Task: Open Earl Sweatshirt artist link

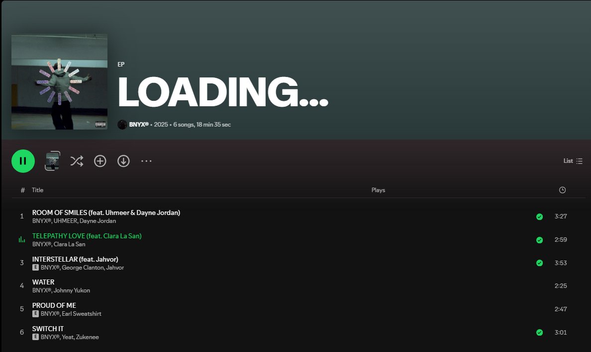Action: coord(82,314)
